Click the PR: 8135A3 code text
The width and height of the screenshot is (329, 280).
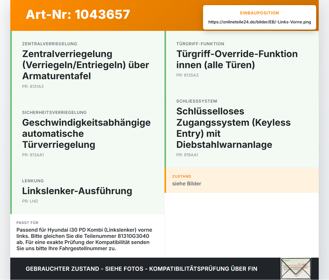pyautogui.click(x=187, y=75)
